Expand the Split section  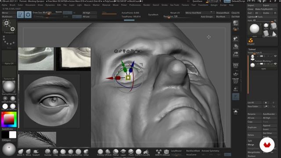click(250, 141)
